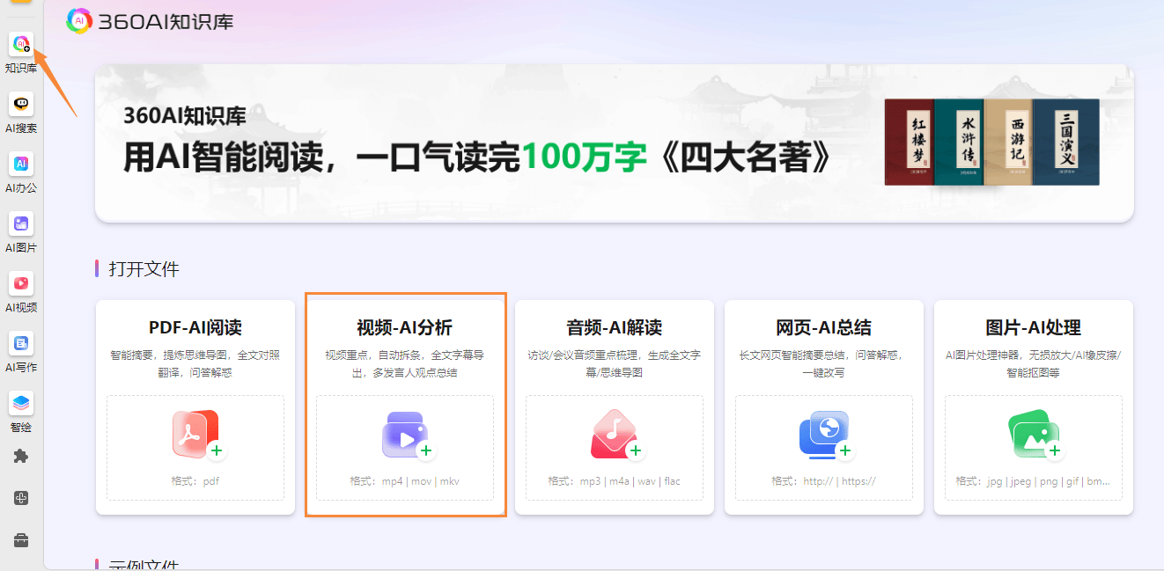Click the 格式：mp3 | m4a | wav | flac text
This screenshot has height=571, width=1164.
615,481
